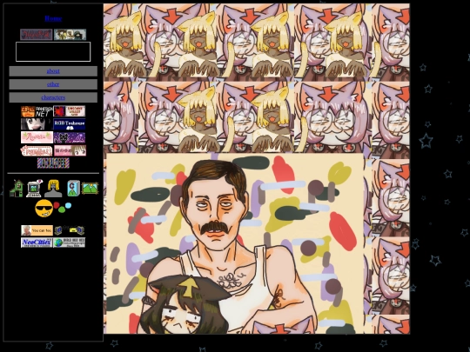Click the purple badge with black cat
The width and height of the screenshot is (470, 352).
coord(70,137)
